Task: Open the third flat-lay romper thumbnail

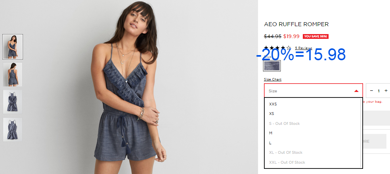Action: tap(13, 102)
